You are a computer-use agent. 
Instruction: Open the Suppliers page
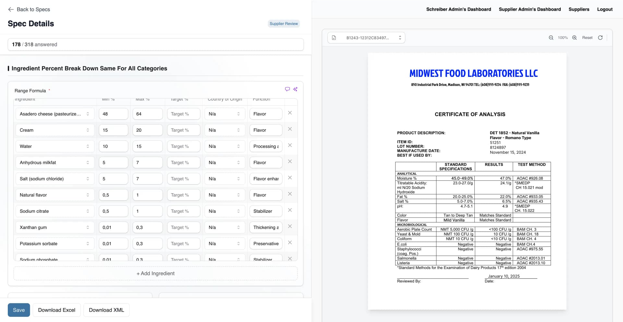(x=579, y=9)
